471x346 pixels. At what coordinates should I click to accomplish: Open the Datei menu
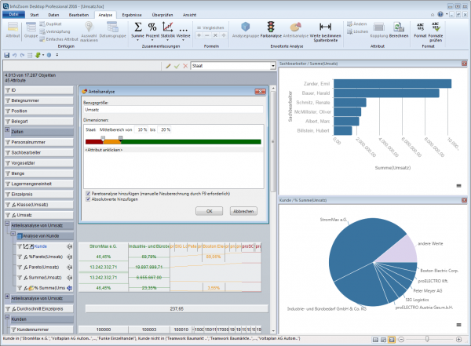coord(13,14)
